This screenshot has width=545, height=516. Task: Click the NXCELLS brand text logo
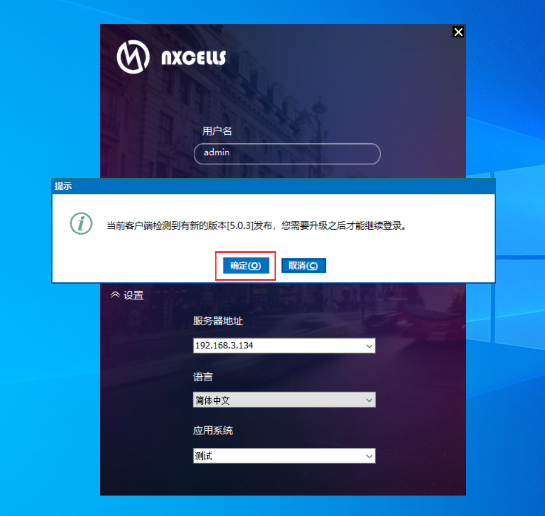[x=194, y=58]
